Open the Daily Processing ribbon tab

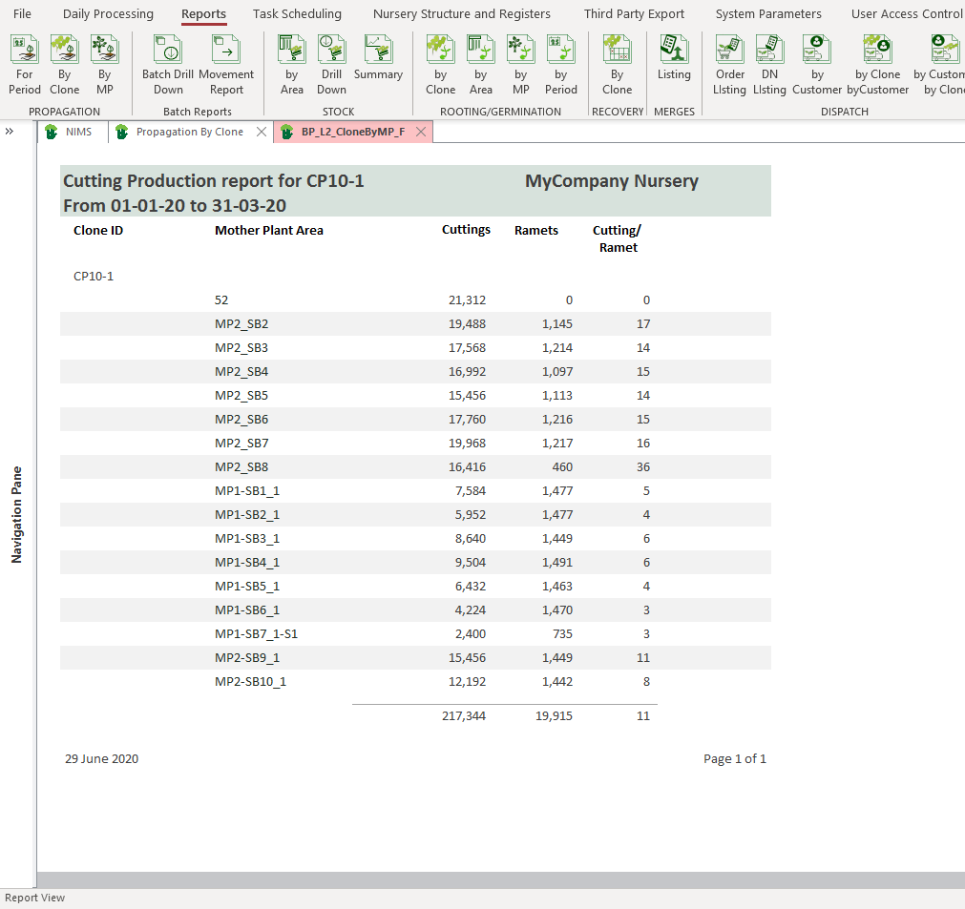(108, 13)
